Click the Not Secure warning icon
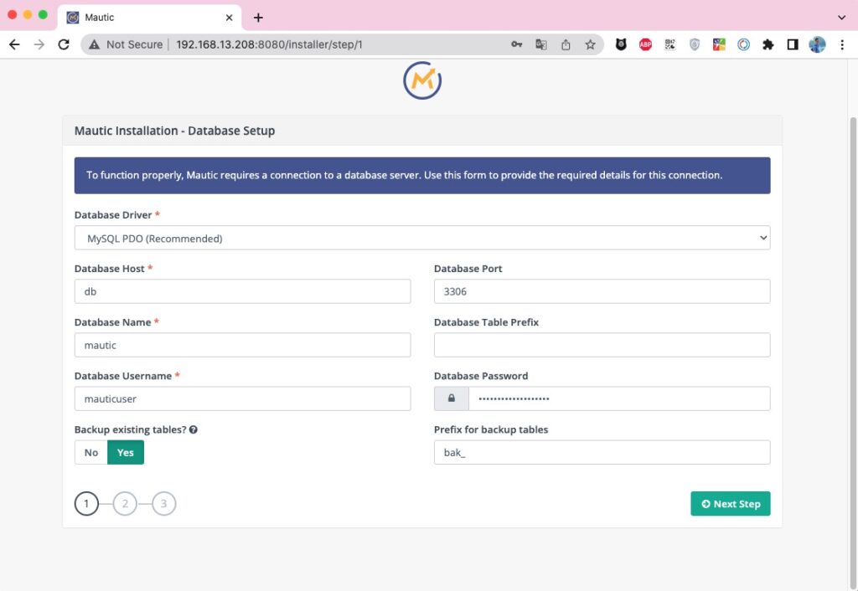This screenshot has width=858, height=591. click(95, 45)
